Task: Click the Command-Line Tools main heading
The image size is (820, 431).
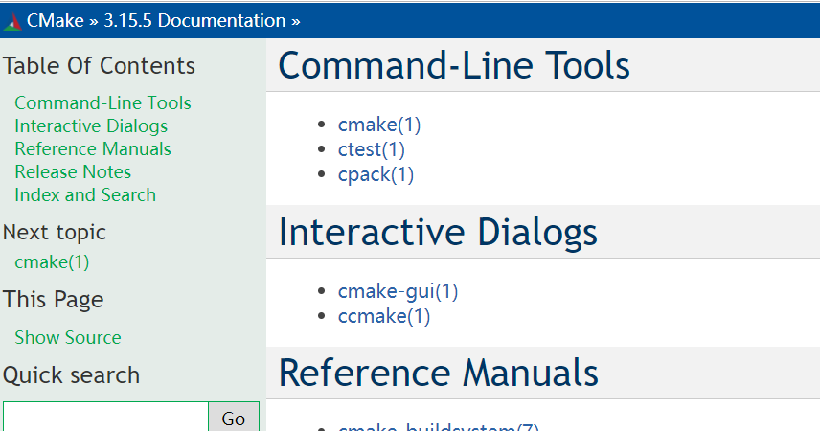Action: (x=454, y=65)
